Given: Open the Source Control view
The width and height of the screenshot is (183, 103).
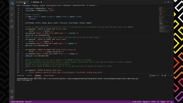Looking at the screenshot, I should 12,15.
